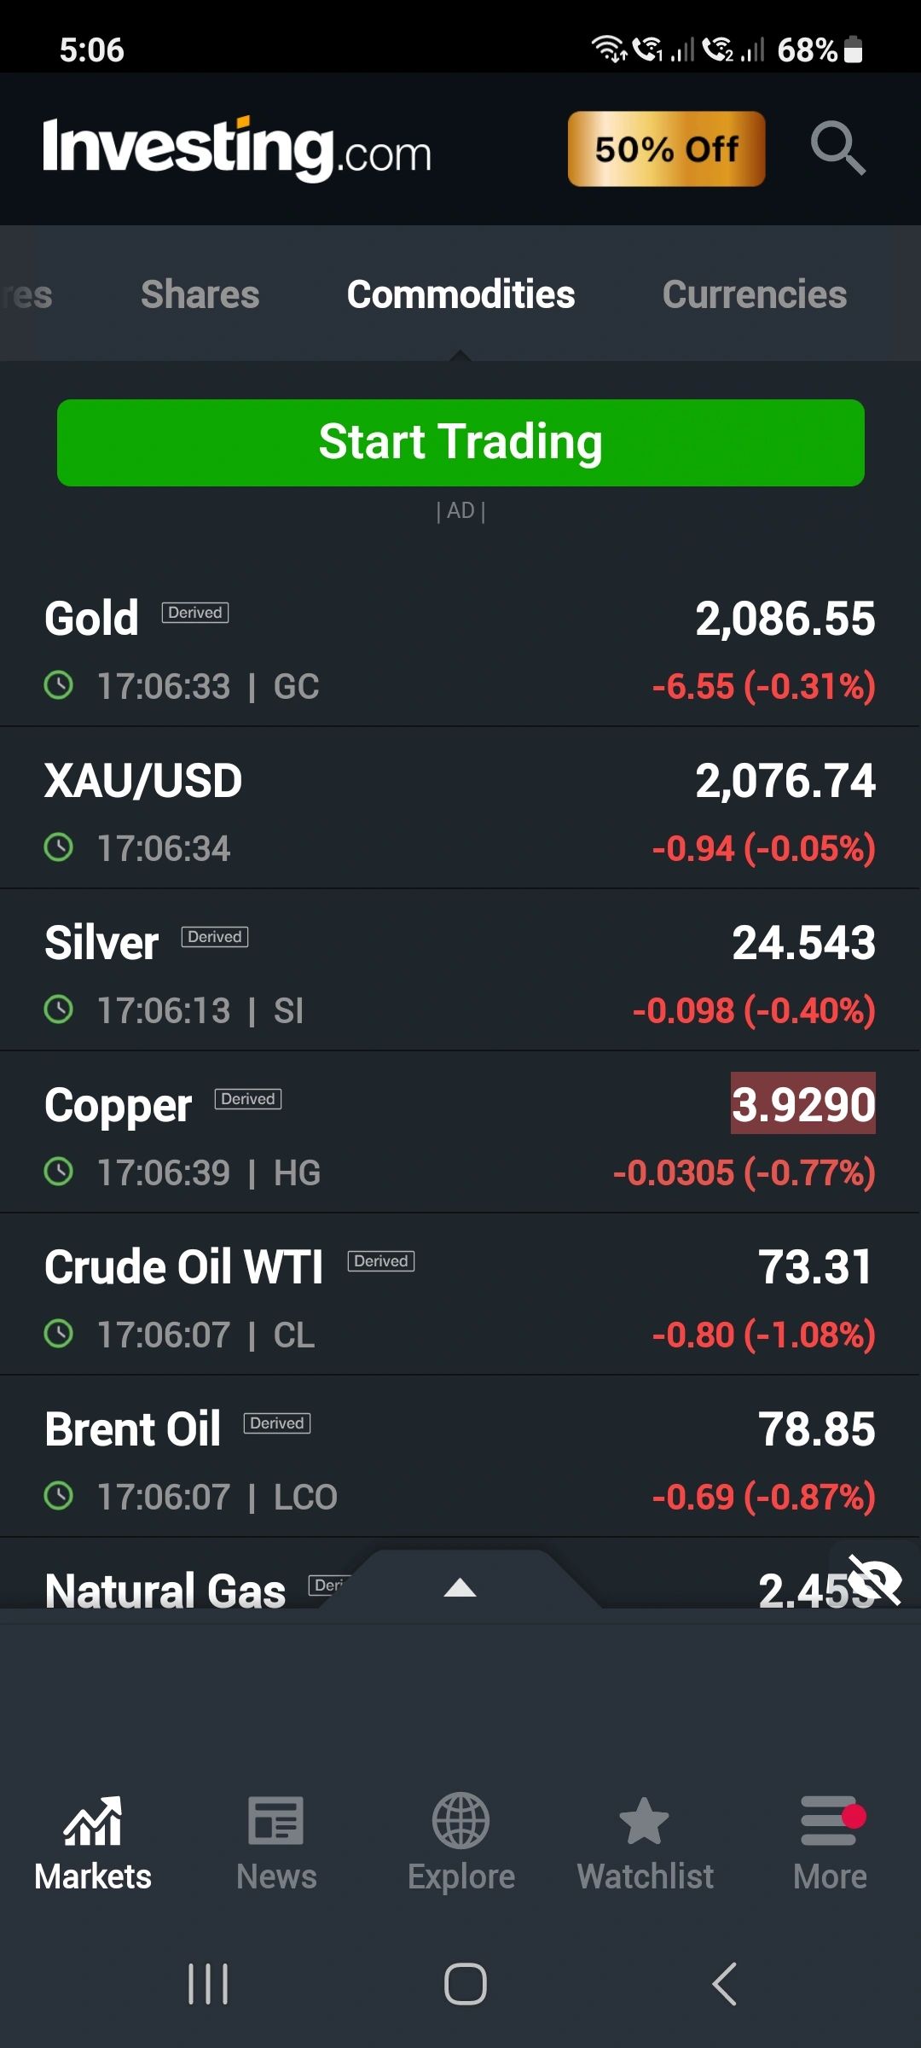
Task: Tap the green Start Trading button
Action: (x=460, y=443)
